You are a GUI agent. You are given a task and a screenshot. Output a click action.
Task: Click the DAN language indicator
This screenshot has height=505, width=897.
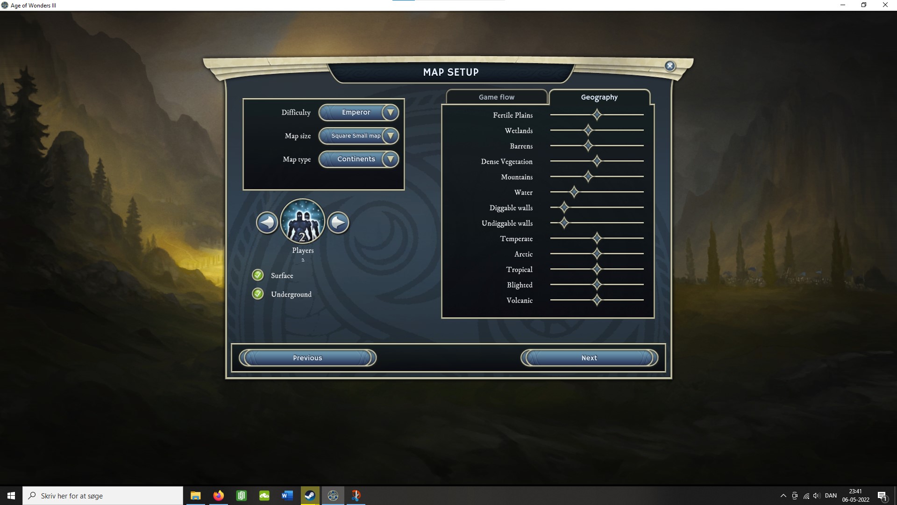pos(831,496)
